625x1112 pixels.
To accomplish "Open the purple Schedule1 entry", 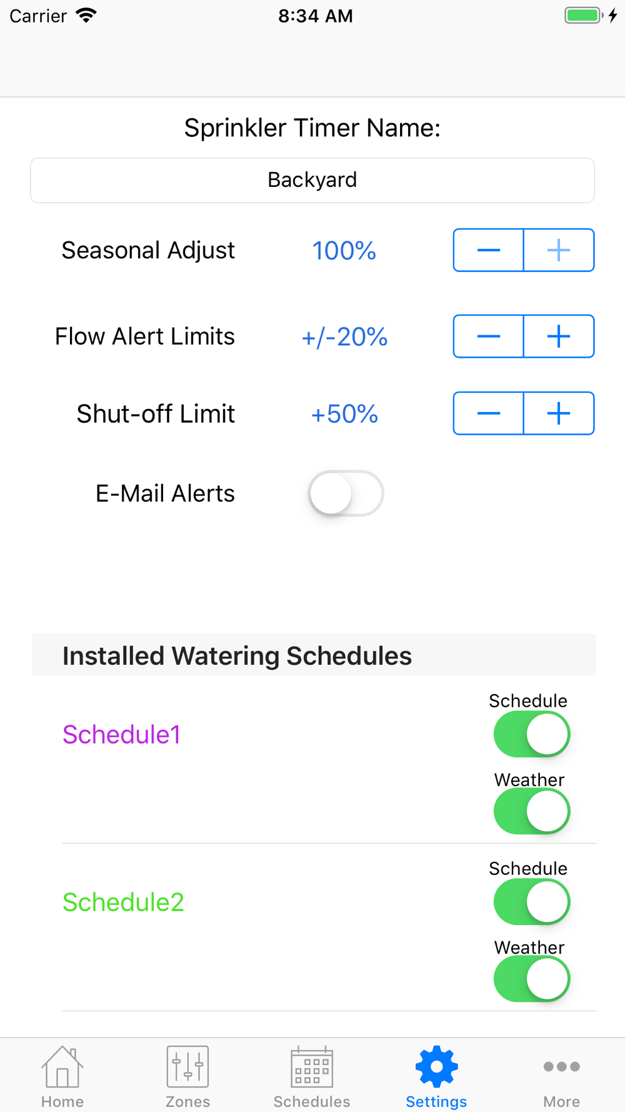I will click(121, 735).
